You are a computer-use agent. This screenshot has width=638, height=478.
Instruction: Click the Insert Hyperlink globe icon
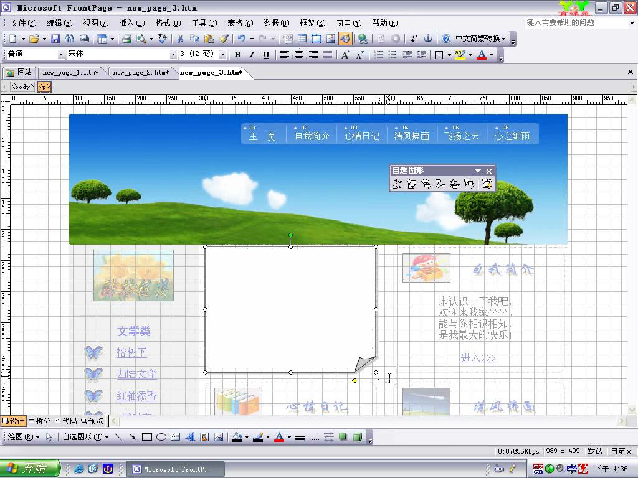pyautogui.click(x=363, y=39)
